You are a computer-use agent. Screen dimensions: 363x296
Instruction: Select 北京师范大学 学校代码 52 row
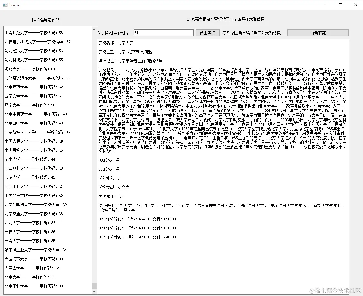pyautogui.click(x=34, y=87)
